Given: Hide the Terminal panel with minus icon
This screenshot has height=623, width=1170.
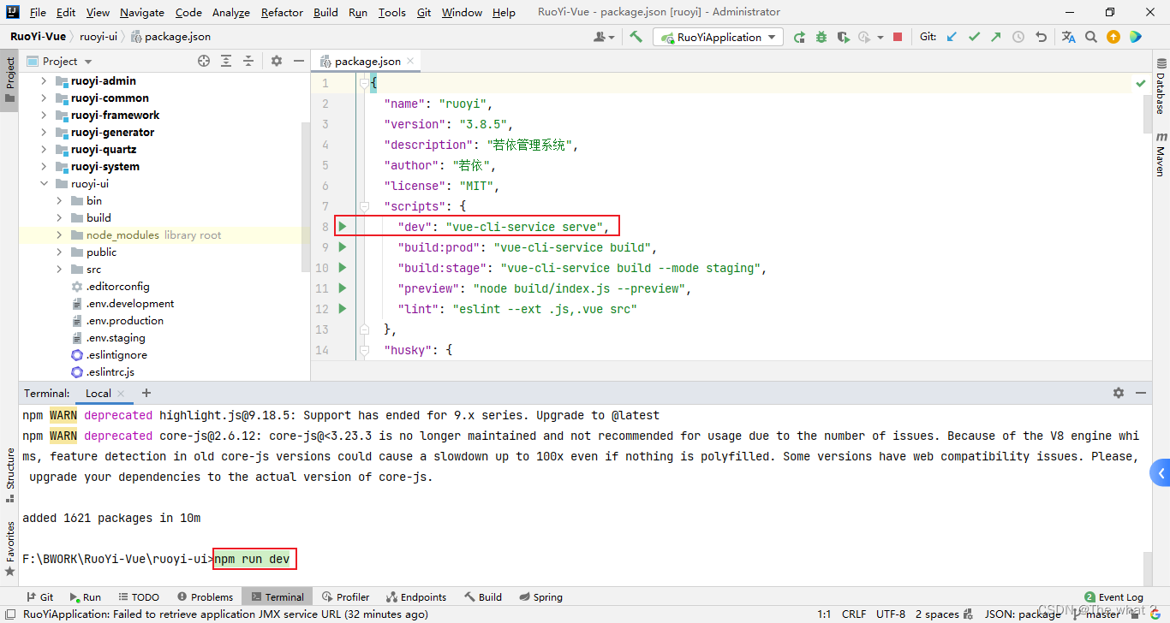Looking at the screenshot, I should 1141,393.
